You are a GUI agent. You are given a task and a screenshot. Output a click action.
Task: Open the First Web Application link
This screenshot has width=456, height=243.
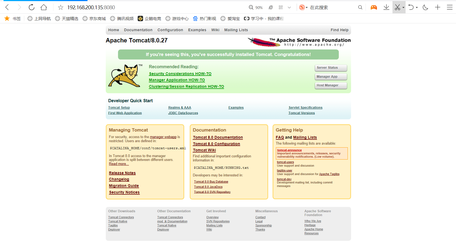[125, 113]
